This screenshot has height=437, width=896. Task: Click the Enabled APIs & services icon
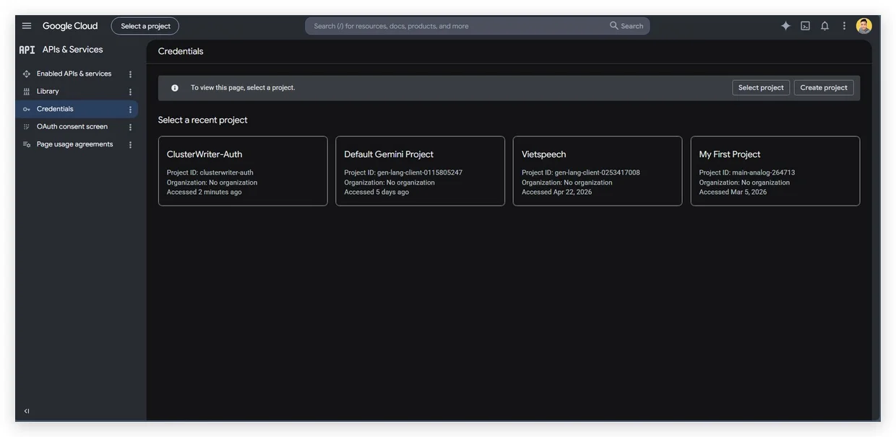pos(27,74)
